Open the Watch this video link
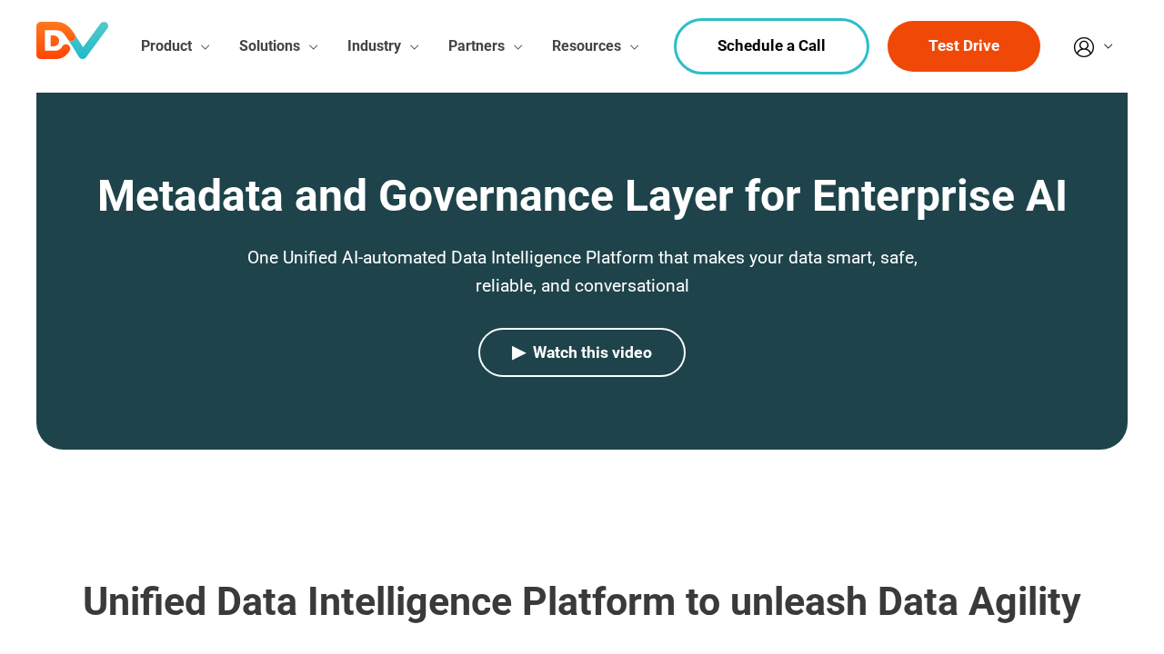Screen dimensions: 1164x654 coord(581,352)
